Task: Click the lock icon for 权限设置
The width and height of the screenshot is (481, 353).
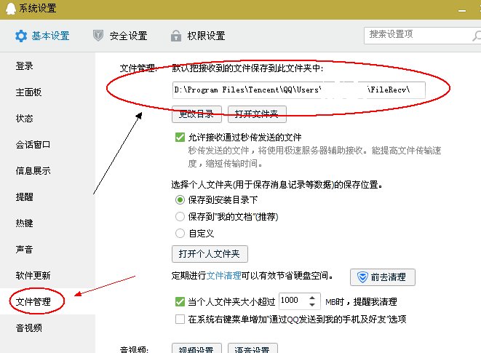Action: [176, 36]
